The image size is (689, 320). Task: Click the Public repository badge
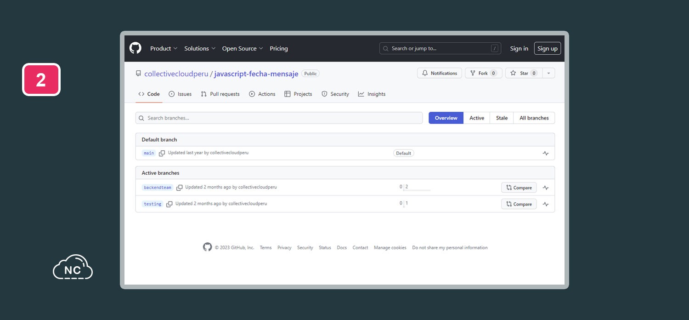[311, 74]
